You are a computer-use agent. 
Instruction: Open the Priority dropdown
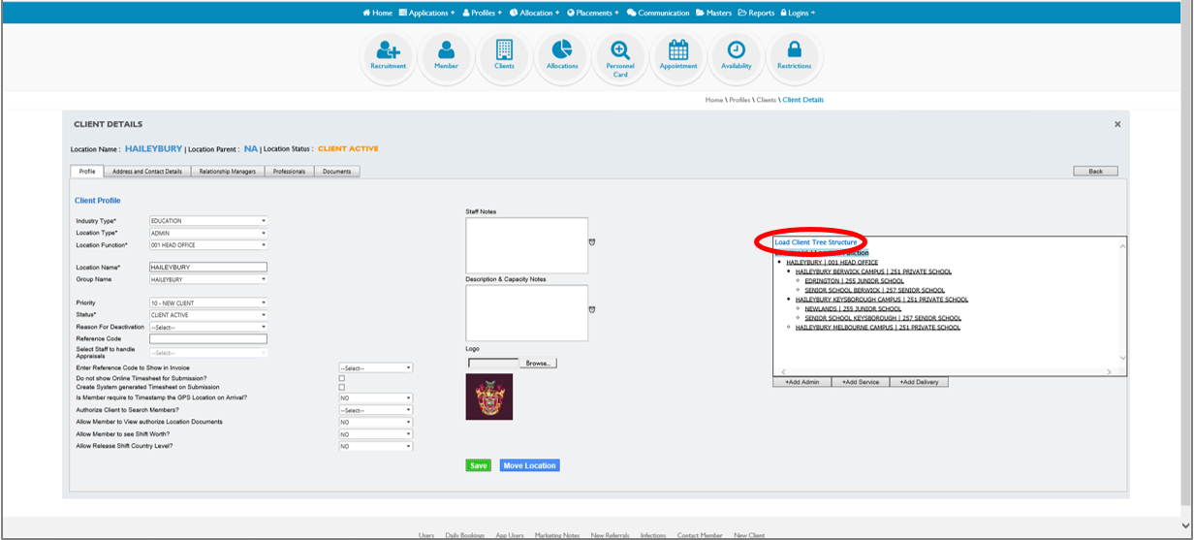(207, 303)
